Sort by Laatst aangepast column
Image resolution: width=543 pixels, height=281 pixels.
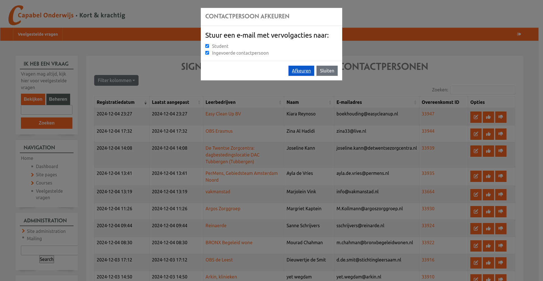click(176, 102)
